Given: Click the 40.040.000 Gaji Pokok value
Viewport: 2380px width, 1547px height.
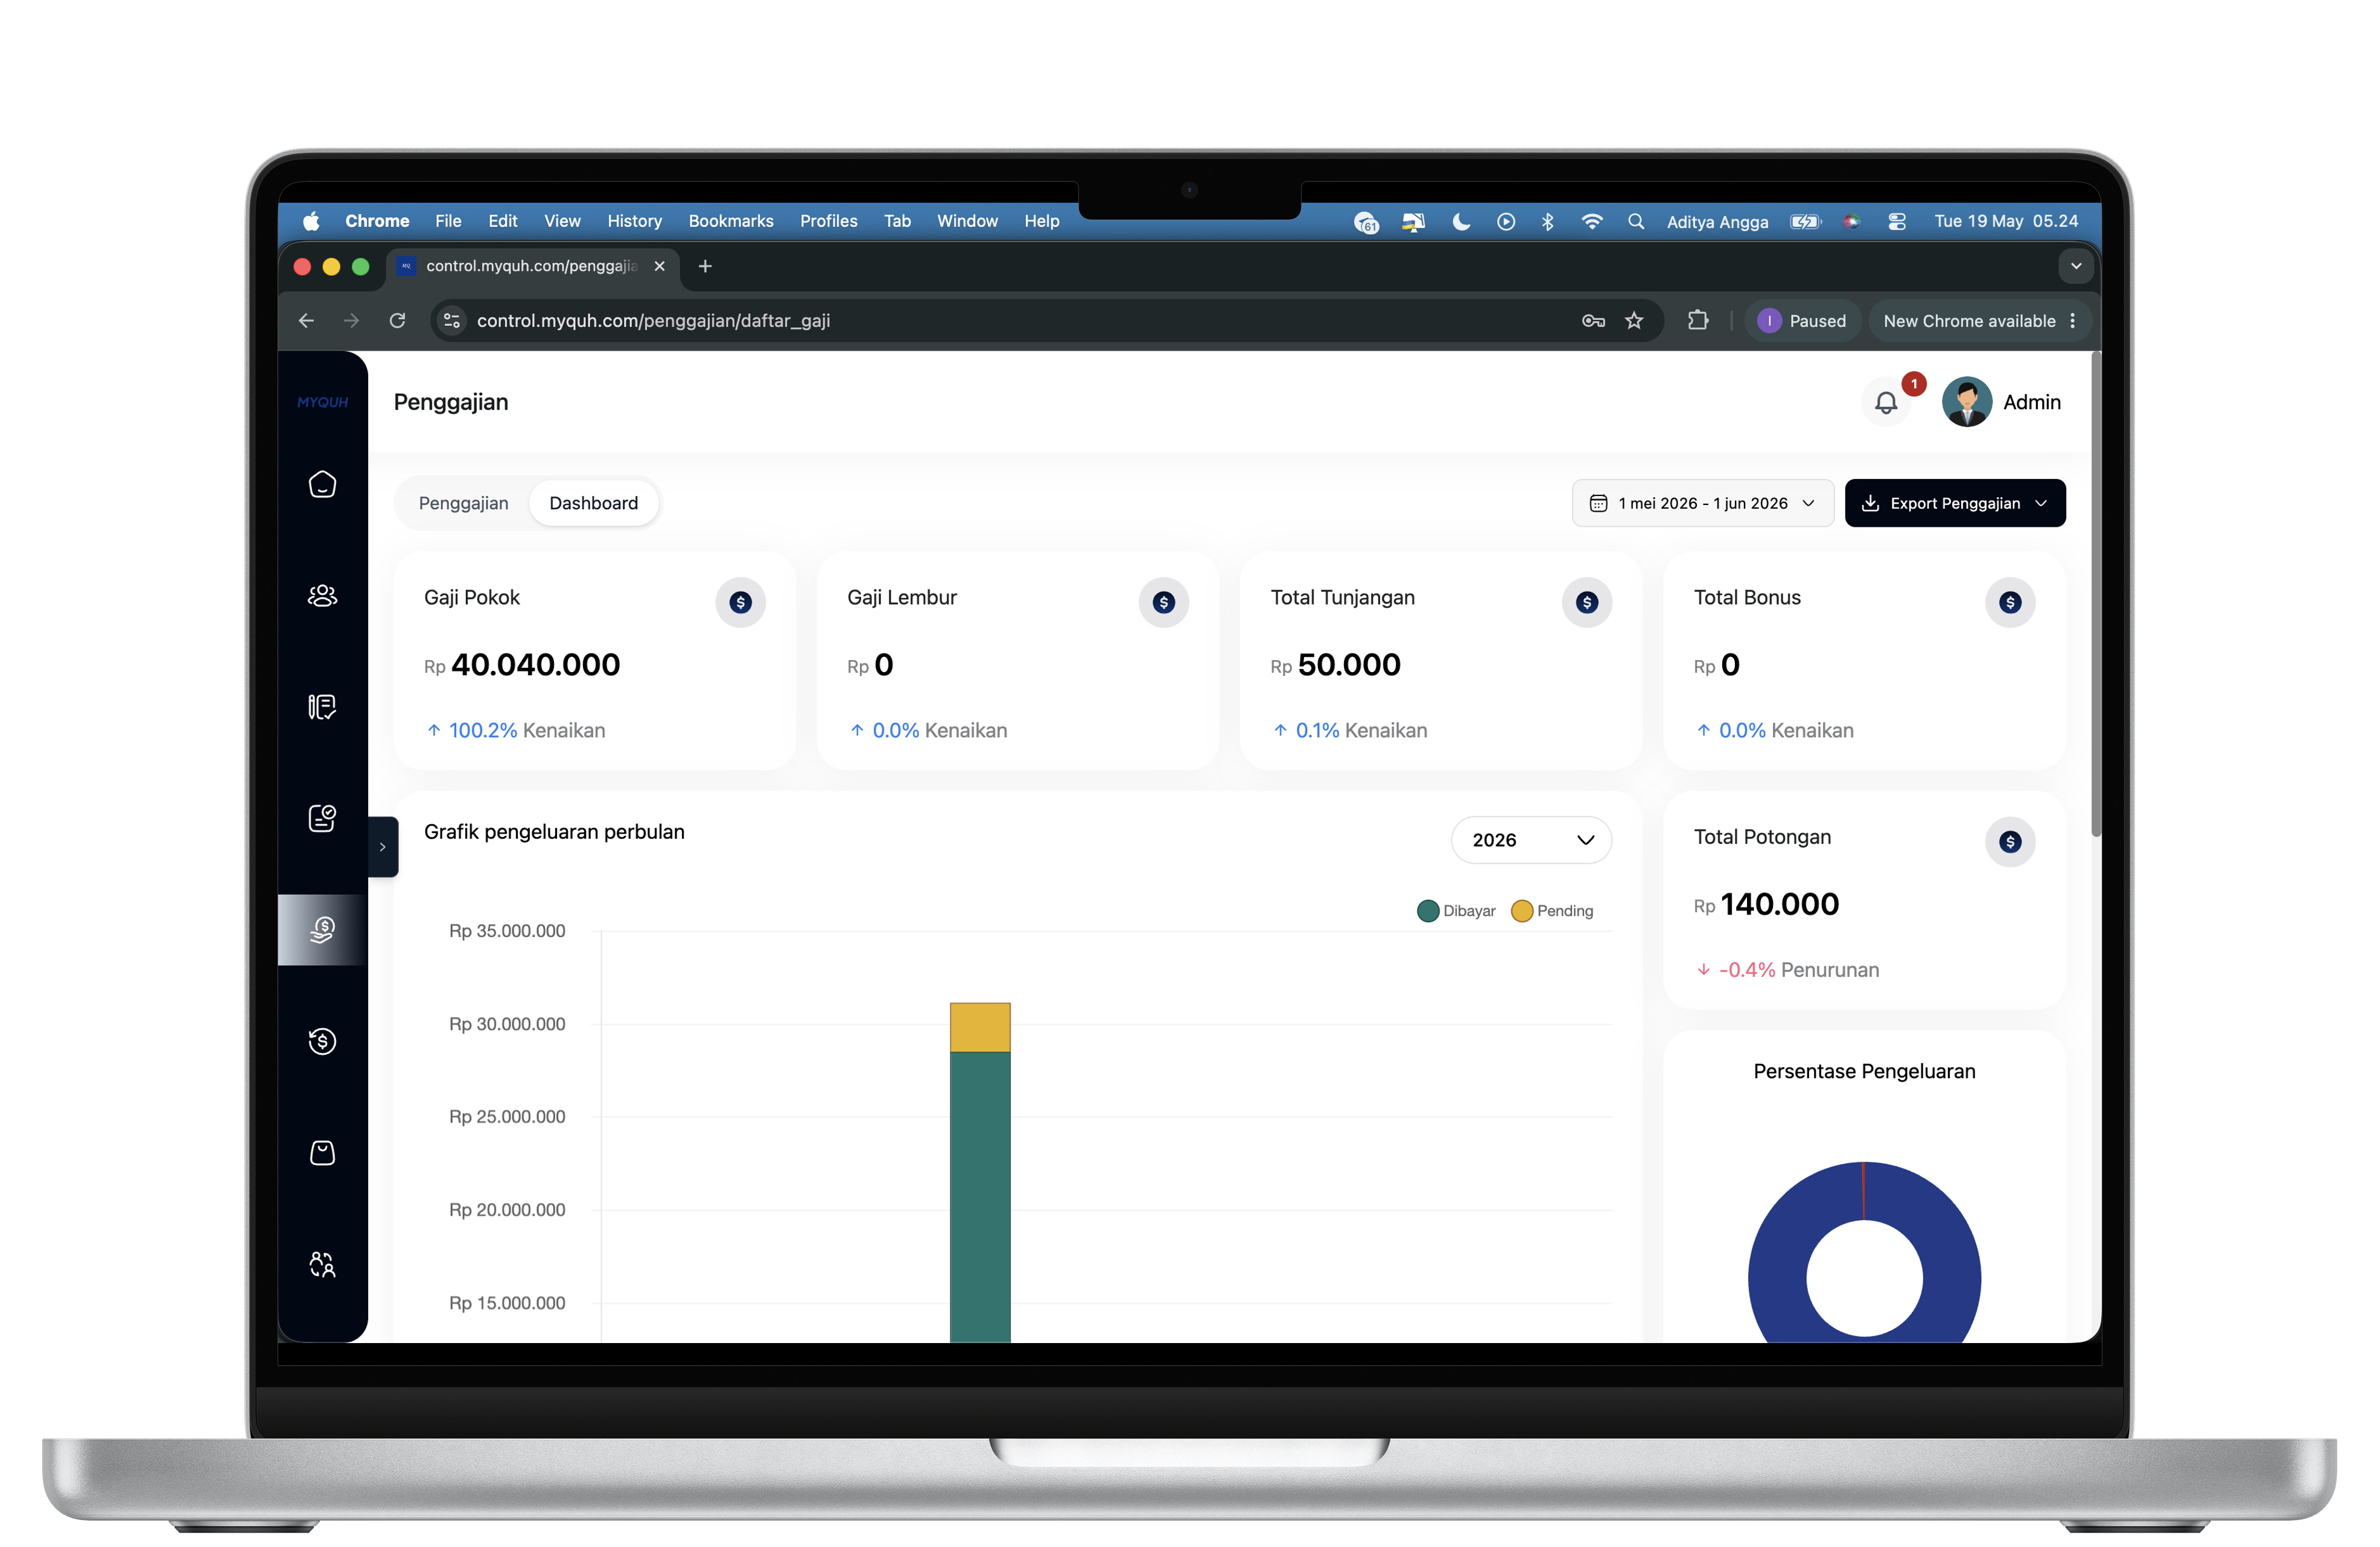Looking at the screenshot, I should (x=535, y=665).
